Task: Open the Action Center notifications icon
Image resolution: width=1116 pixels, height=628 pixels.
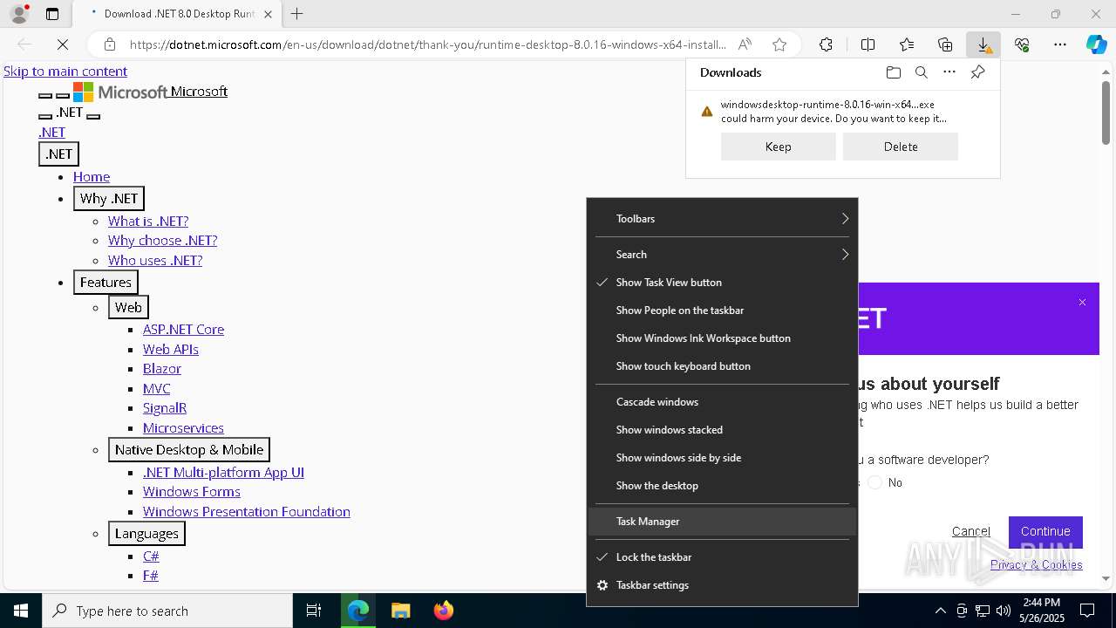Action: coord(1087,611)
